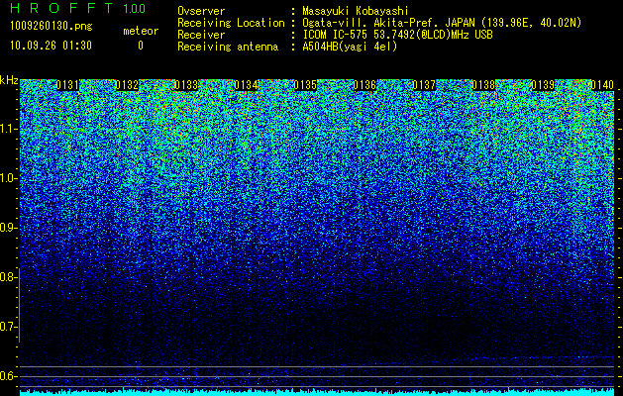623x396 pixels.
Task: Click the 0136 time marker
Action: pos(364,85)
